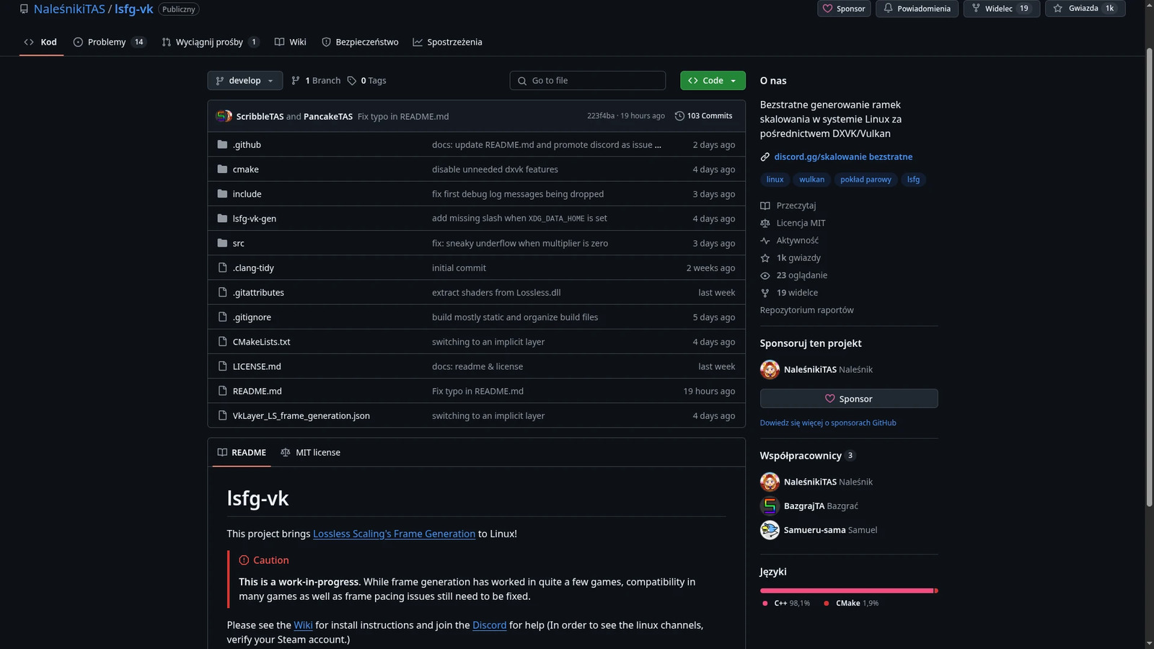Click the languages bar under Języki
This screenshot has width=1154, height=649.
848,591
